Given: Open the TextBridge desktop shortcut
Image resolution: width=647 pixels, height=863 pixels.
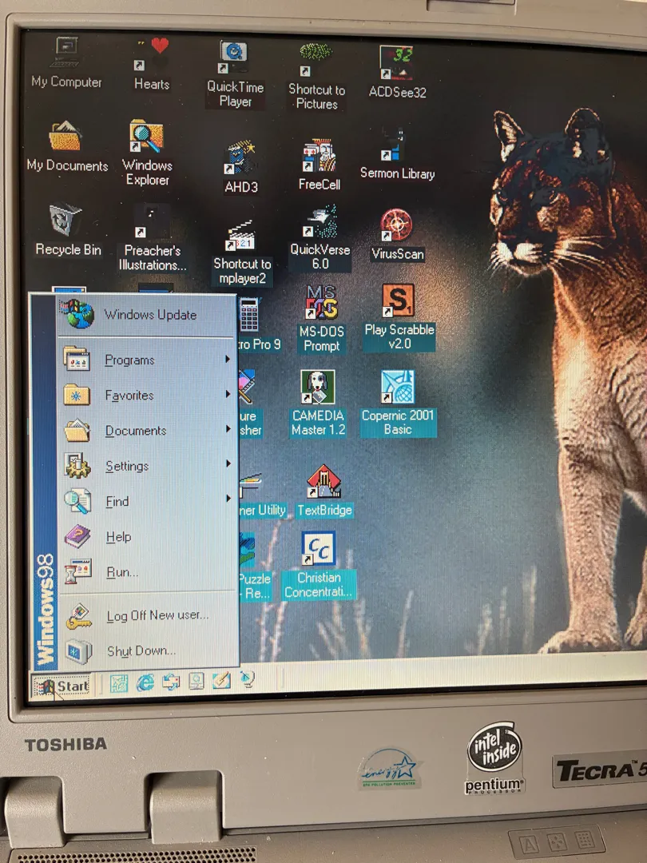Looking at the screenshot, I should 323,482.
